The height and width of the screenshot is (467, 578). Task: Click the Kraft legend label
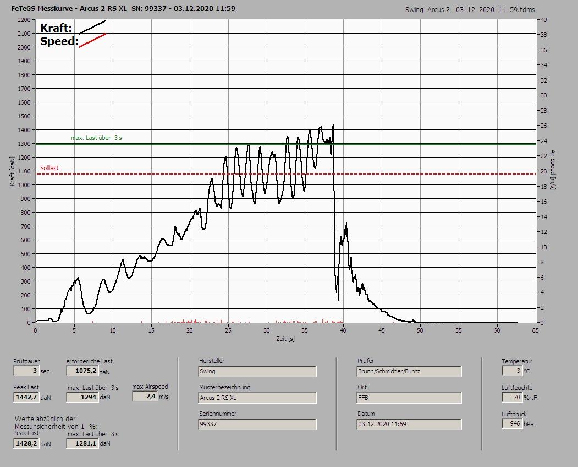pyautogui.click(x=56, y=28)
